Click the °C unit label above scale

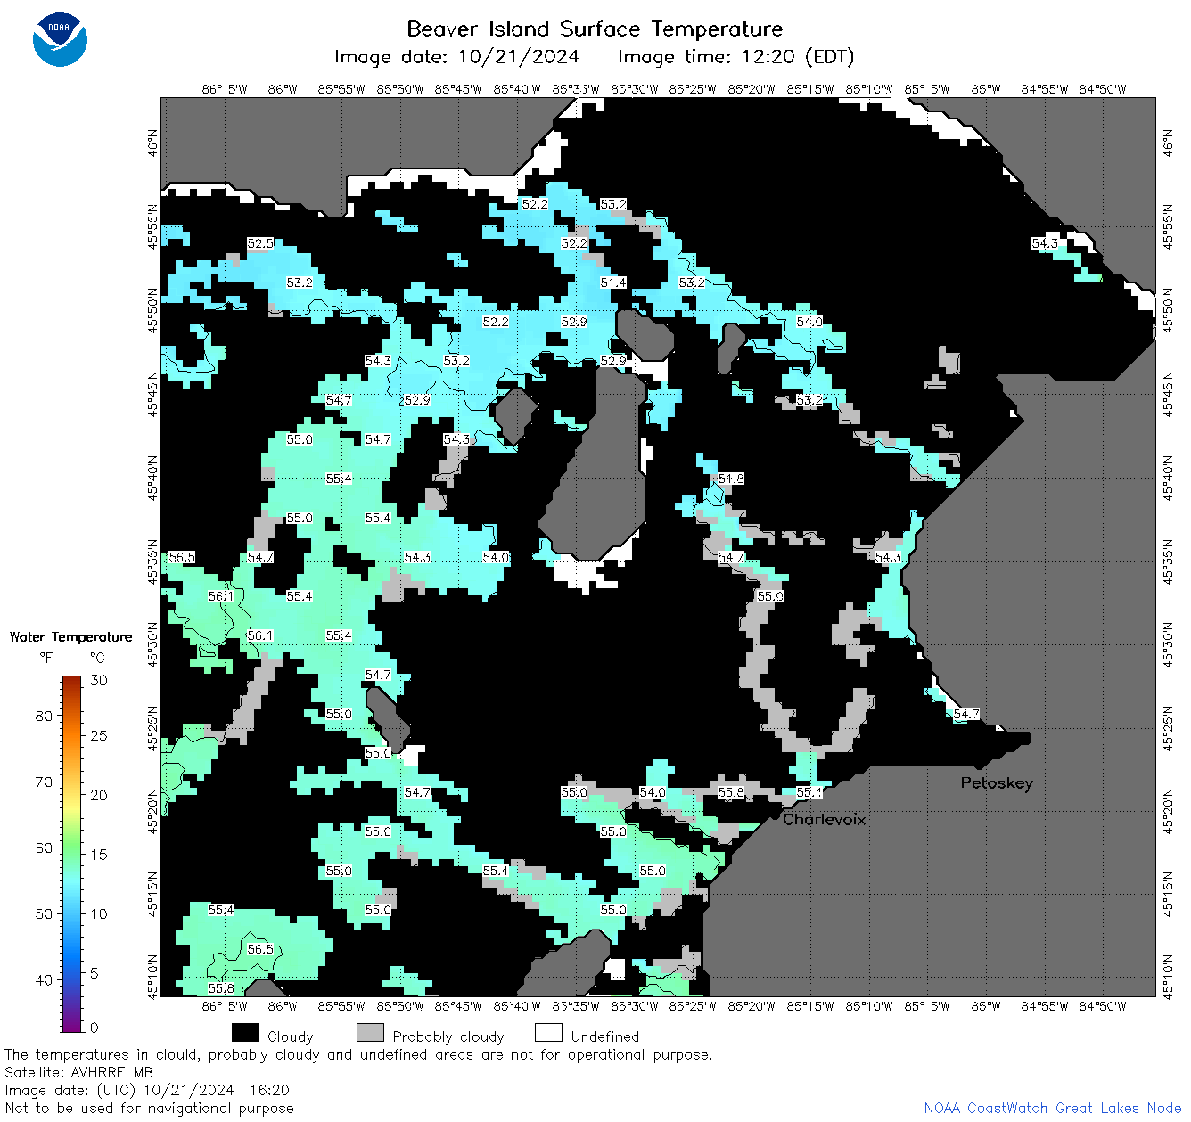click(97, 658)
